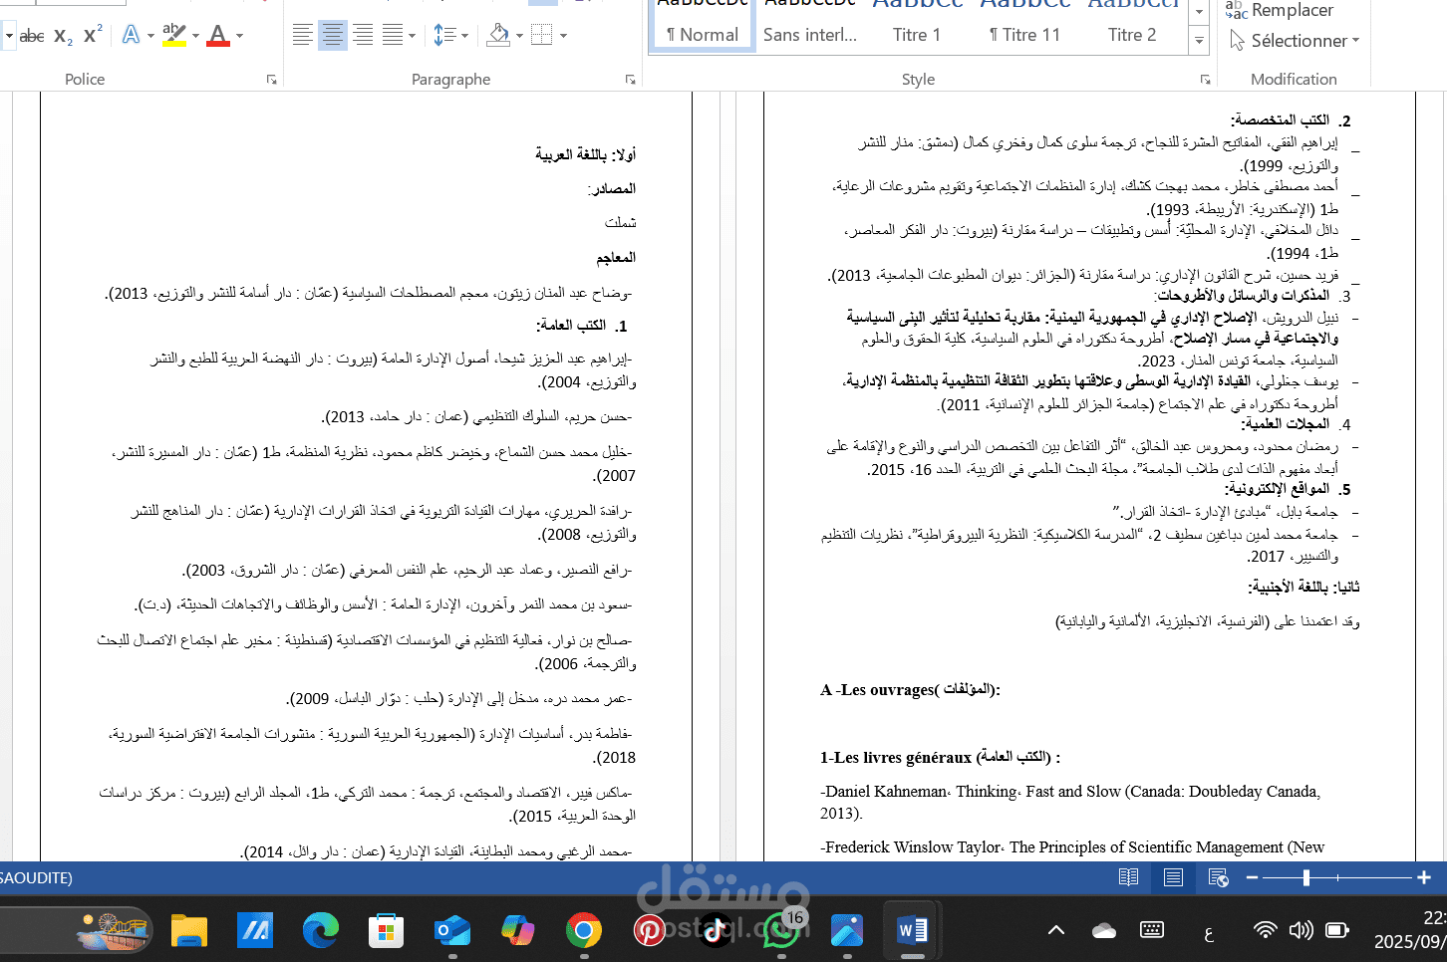1447x962 pixels.
Task: Align text right
Action: [363, 36]
